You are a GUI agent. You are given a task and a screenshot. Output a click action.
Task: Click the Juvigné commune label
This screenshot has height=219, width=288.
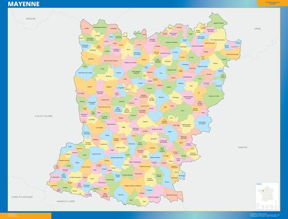[x=90, y=86]
